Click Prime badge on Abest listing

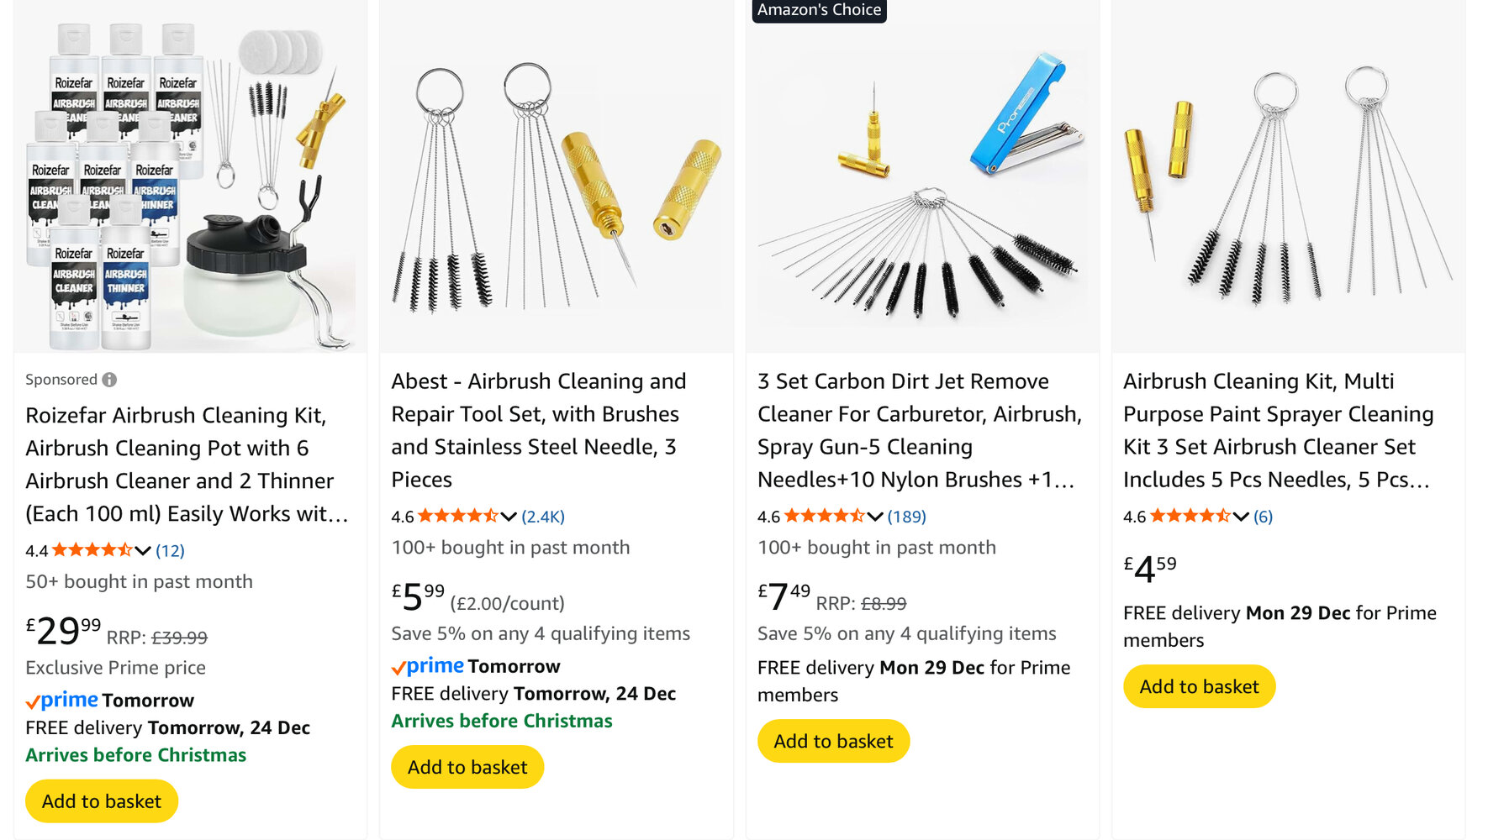point(428,666)
